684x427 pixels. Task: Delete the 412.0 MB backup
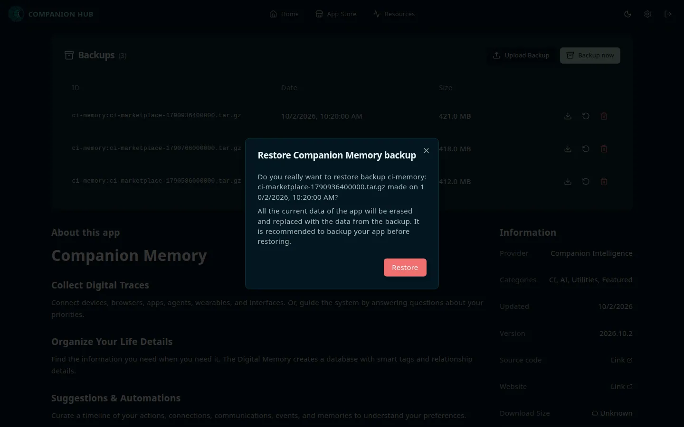pyautogui.click(x=604, y=182)
